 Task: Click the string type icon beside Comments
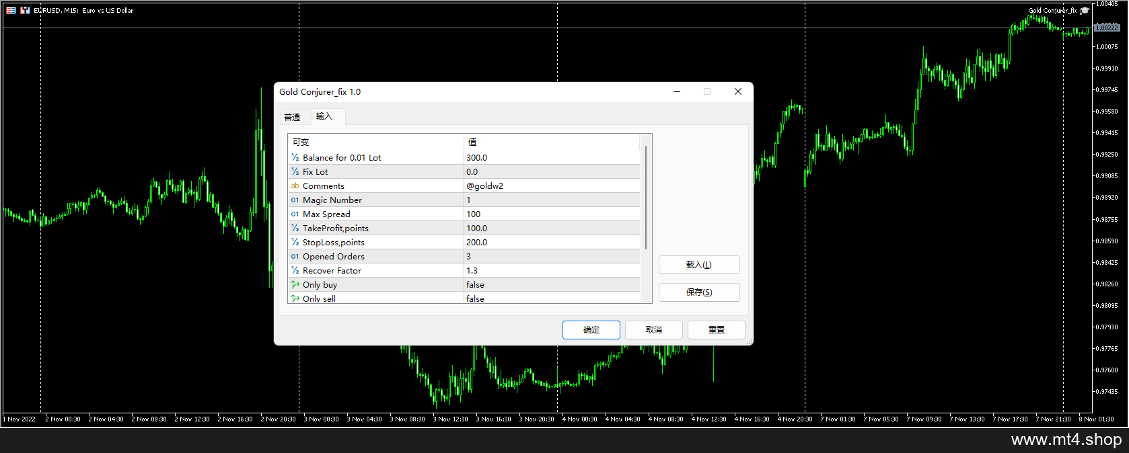295,186
